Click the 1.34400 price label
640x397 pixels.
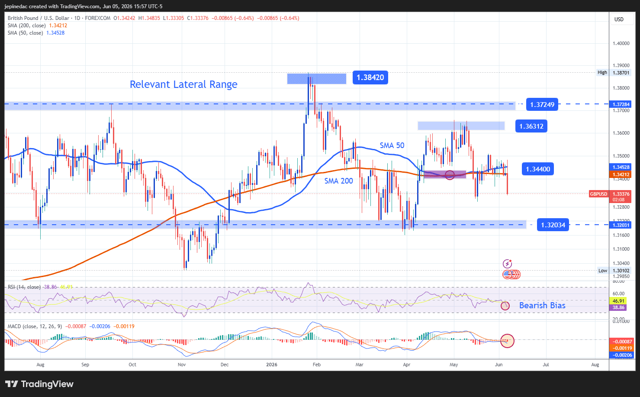point(538,169)
